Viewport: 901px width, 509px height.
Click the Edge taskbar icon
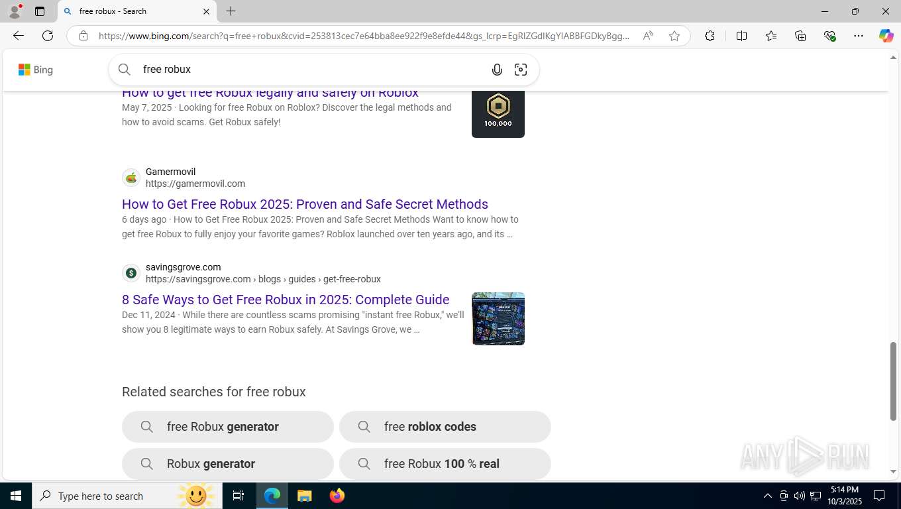272,496
